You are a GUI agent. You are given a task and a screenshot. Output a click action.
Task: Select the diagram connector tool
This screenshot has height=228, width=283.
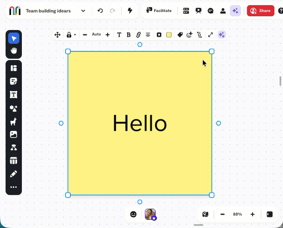(14, 147)
